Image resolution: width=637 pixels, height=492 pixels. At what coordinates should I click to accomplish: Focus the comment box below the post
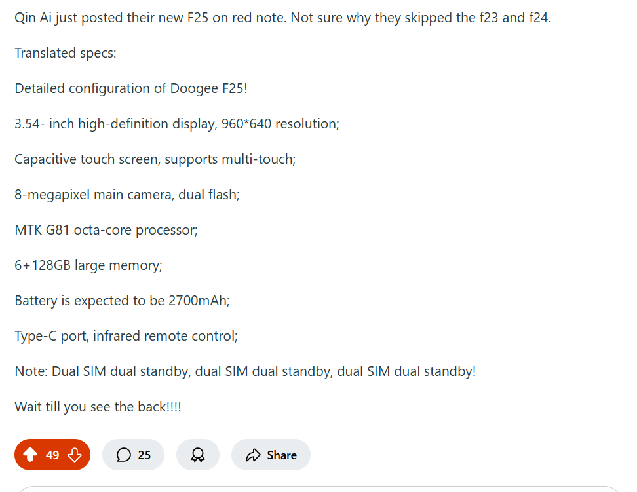click(318, 489)
